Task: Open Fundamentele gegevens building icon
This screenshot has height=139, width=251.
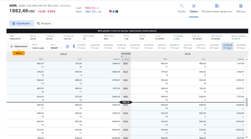Action: [217, 6]
